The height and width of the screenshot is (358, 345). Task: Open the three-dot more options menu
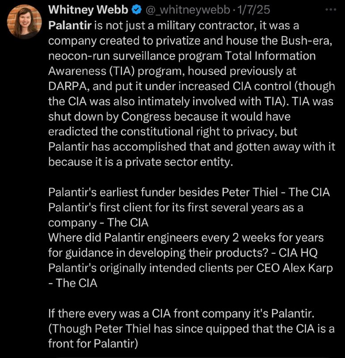(331, 9)
